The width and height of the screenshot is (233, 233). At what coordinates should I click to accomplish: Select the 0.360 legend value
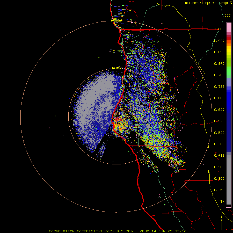(x=219, y=167)
